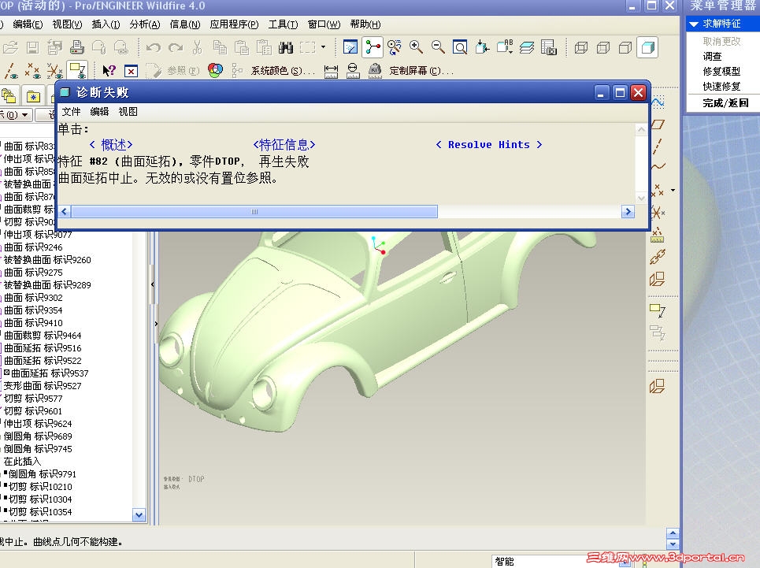
Task: Click the Refit view icon
Action: [459, 47]
